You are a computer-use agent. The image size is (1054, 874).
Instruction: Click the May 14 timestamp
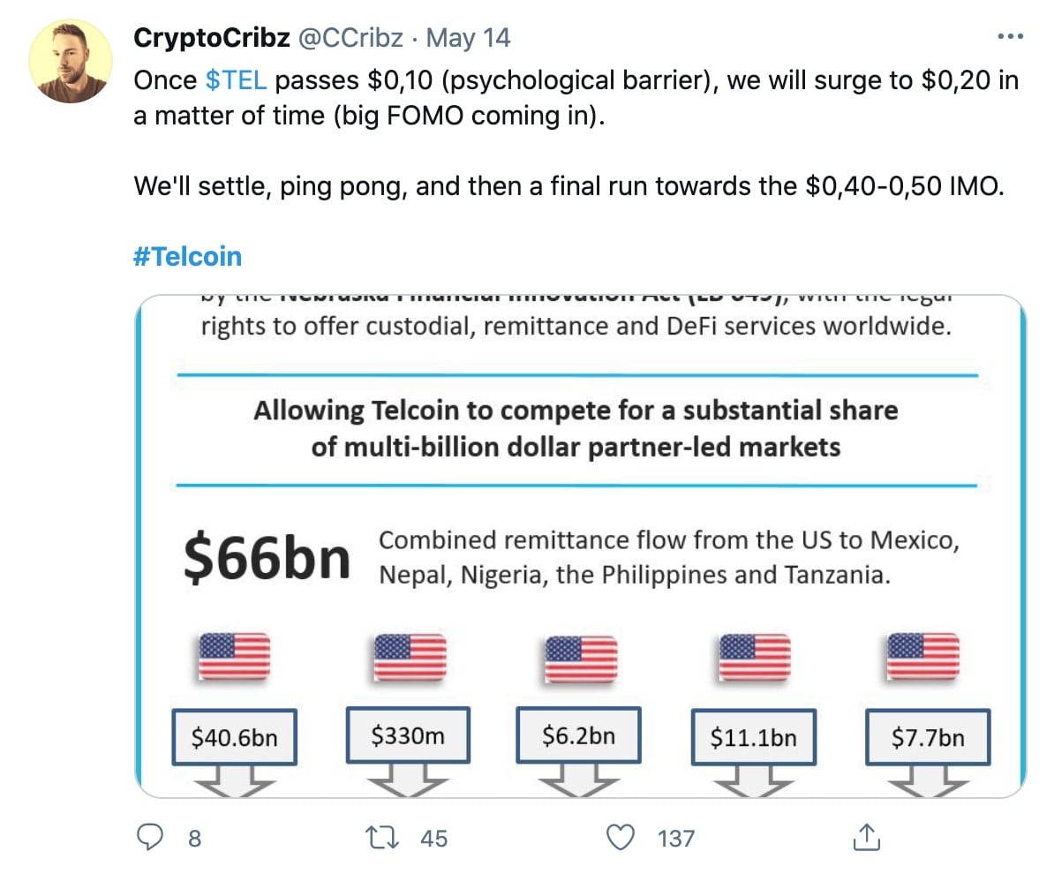coord(469,38)
